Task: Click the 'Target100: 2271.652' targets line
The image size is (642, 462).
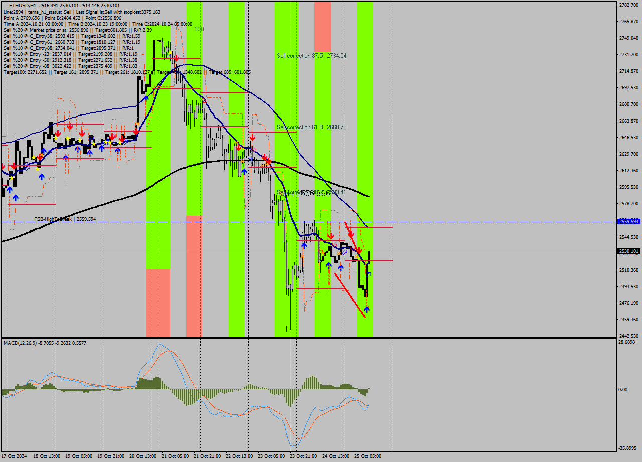Action: pyautogui.click(x=127, y=72)
